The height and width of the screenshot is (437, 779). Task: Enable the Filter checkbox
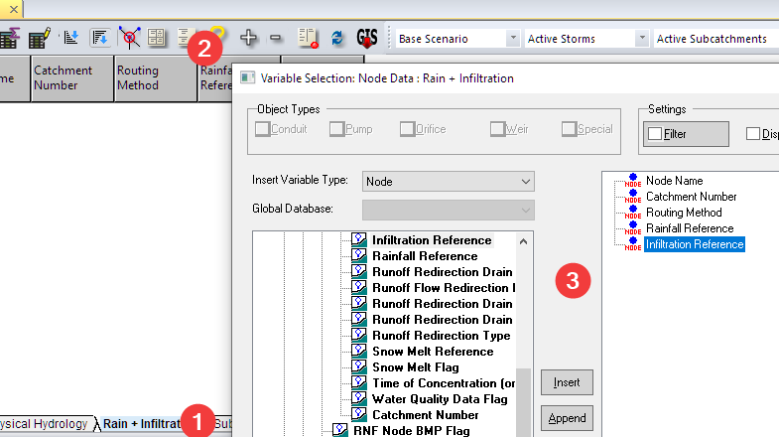point(655,134)
